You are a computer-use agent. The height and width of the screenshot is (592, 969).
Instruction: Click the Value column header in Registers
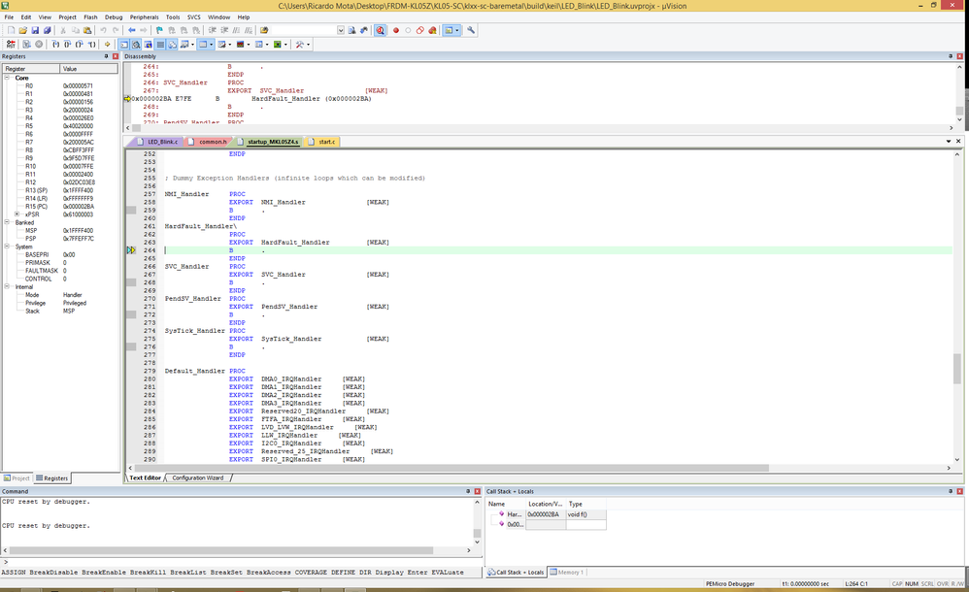89,69
